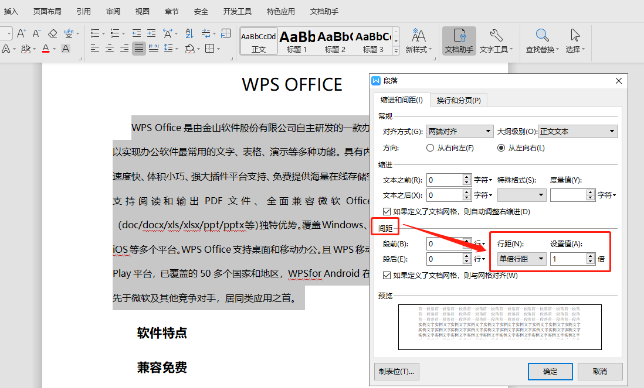Sort text with the A-Z icon

pos(189,33)
